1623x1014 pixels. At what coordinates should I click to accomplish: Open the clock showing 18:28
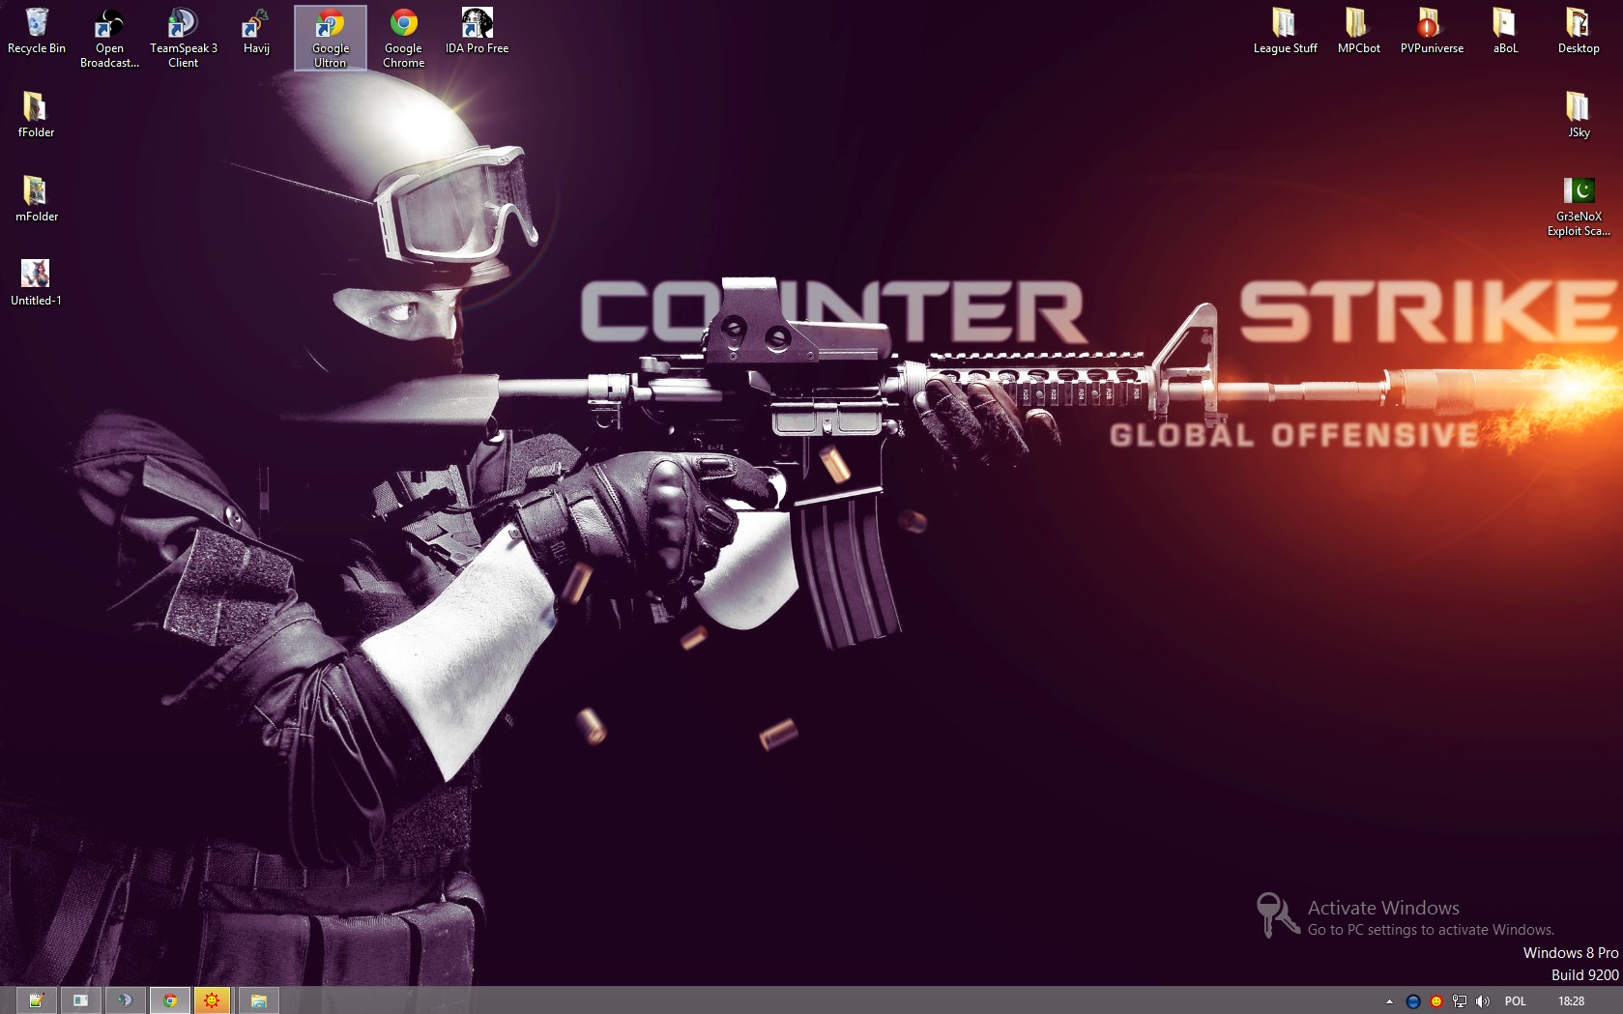click(1571, 1001)
